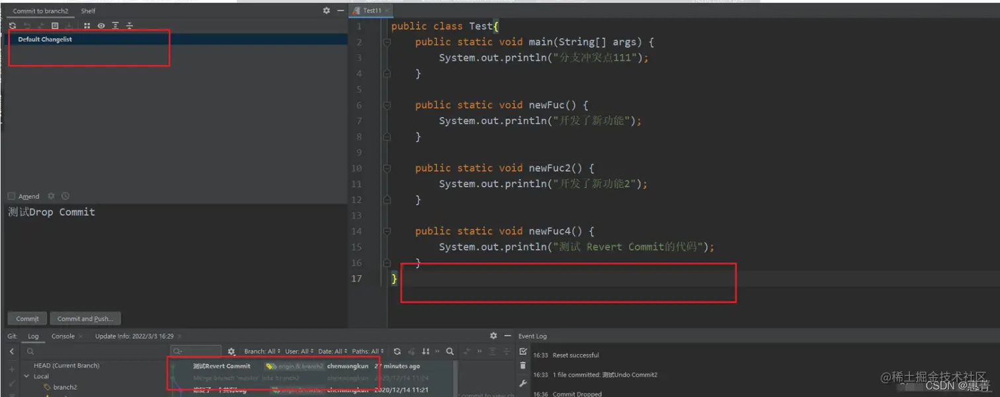Show more log toolbar actions chevron
This screenshot has width=1000, height=397.
pos(437,351)
